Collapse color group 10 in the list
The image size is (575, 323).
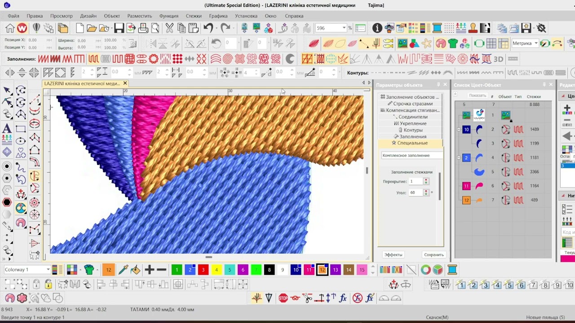459,129
